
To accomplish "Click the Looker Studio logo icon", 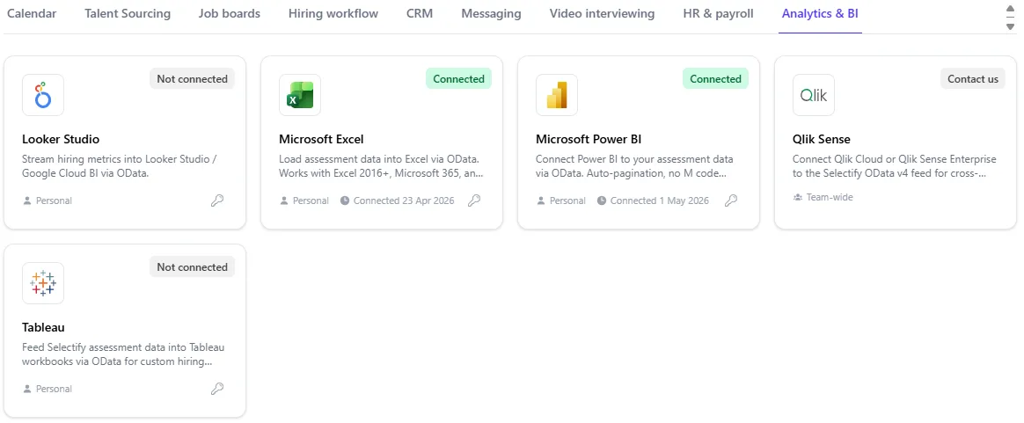I will click(43, 95).
